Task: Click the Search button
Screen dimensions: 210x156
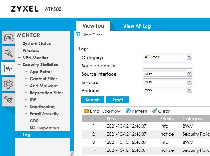Action: pos(93,100)
